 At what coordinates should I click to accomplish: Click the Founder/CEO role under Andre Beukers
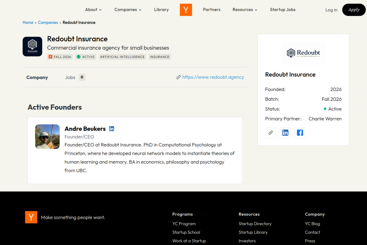pos(79,137)
